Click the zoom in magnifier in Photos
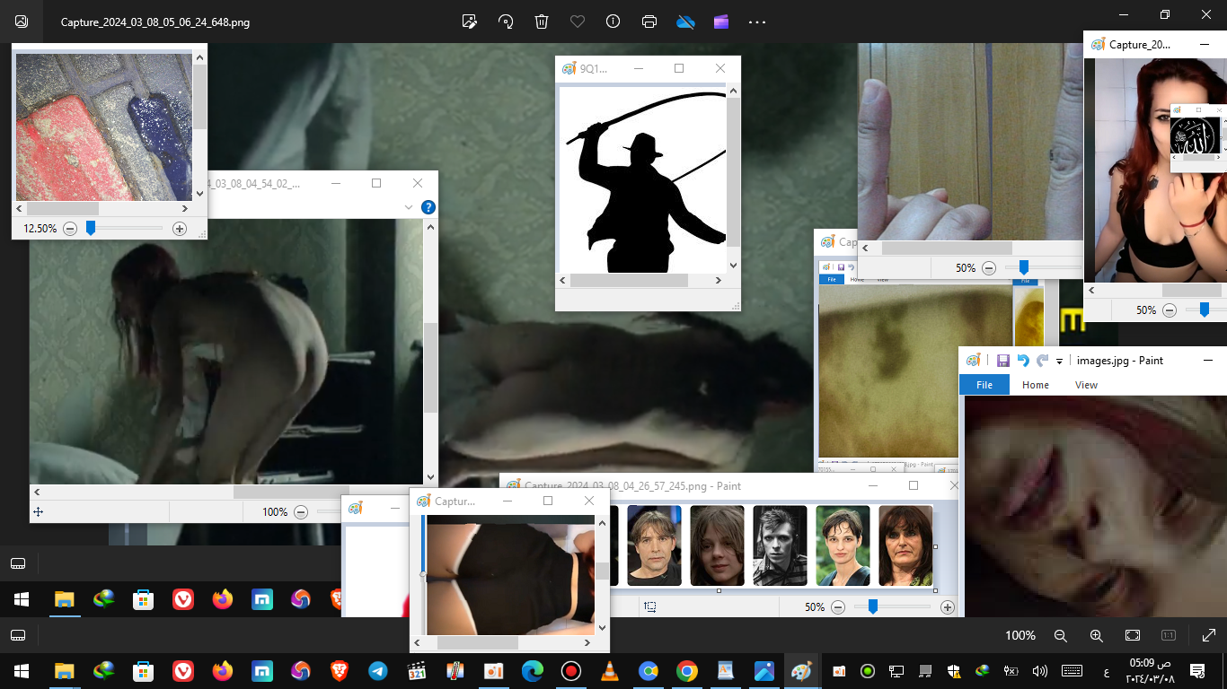The width and height of the screenshot is (1227, 689). tap(1096, 635)
